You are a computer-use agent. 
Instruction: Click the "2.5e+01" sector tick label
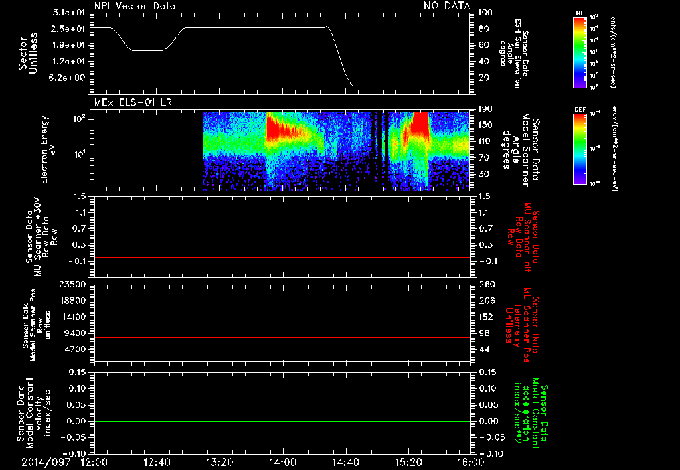point(69,29)
